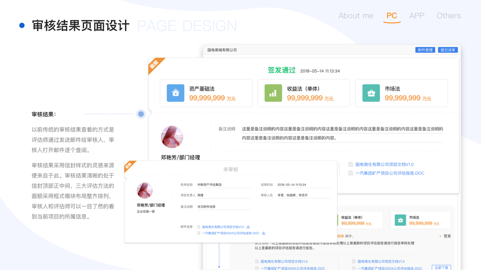Click the 审核结果页面设计 page heading
Viewport: 481px width, 270px height.
(x=81, y=26)
